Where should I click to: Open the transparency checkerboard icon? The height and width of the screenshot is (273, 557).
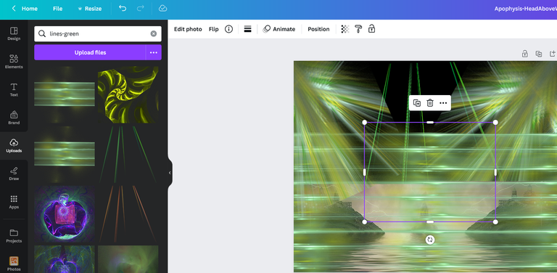coord(345,29)
